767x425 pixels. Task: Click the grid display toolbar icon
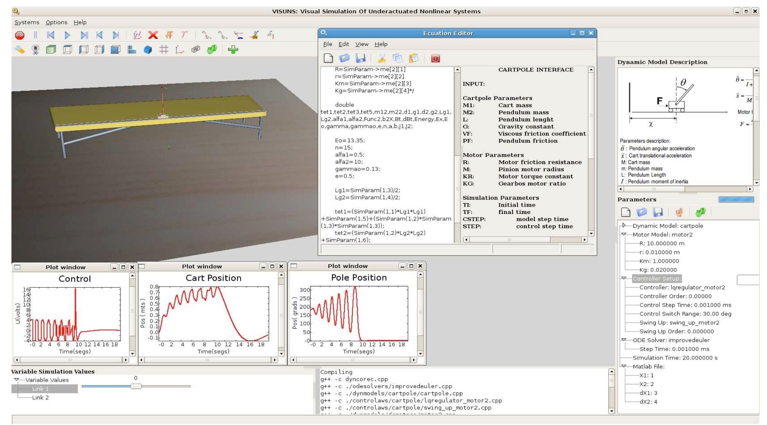(164, 50)
